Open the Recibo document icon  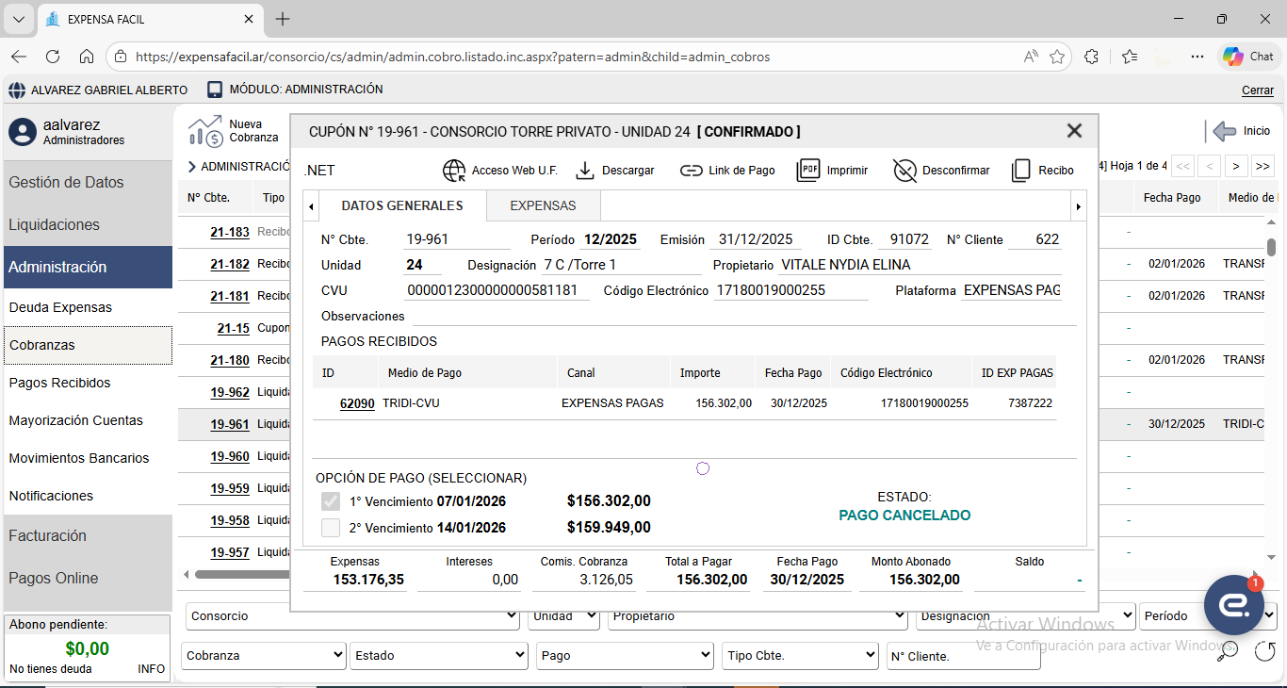click(x=1020, y=171)
